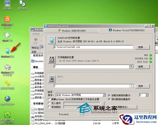Viewport: 158px width, 125px height.
Task: Click the BOOTMGR PBR green check status
Action: pos(151,59)
